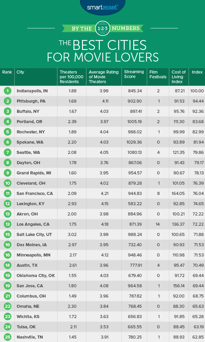
Task: Select the San Francisco, CA city name
Action: (x=33, y=194)
